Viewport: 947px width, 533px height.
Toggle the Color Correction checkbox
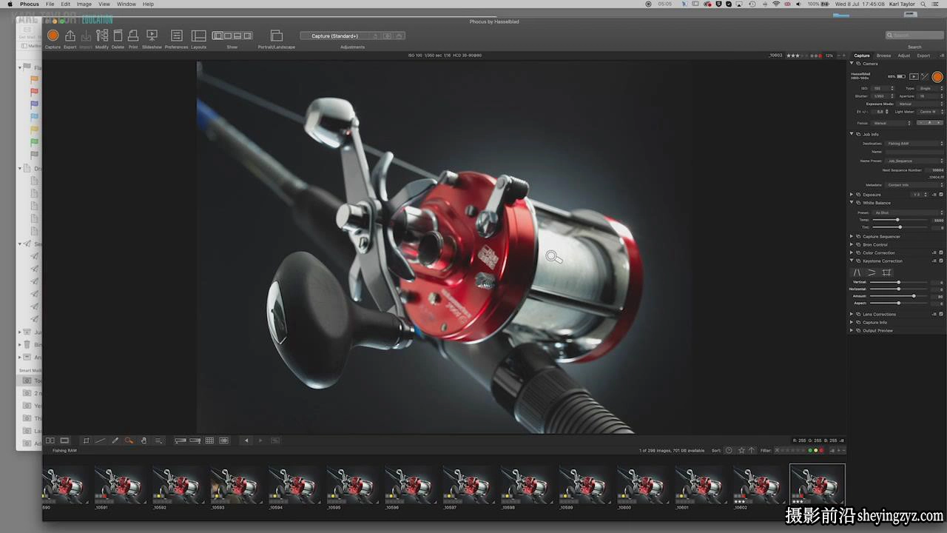coord(941,252)
